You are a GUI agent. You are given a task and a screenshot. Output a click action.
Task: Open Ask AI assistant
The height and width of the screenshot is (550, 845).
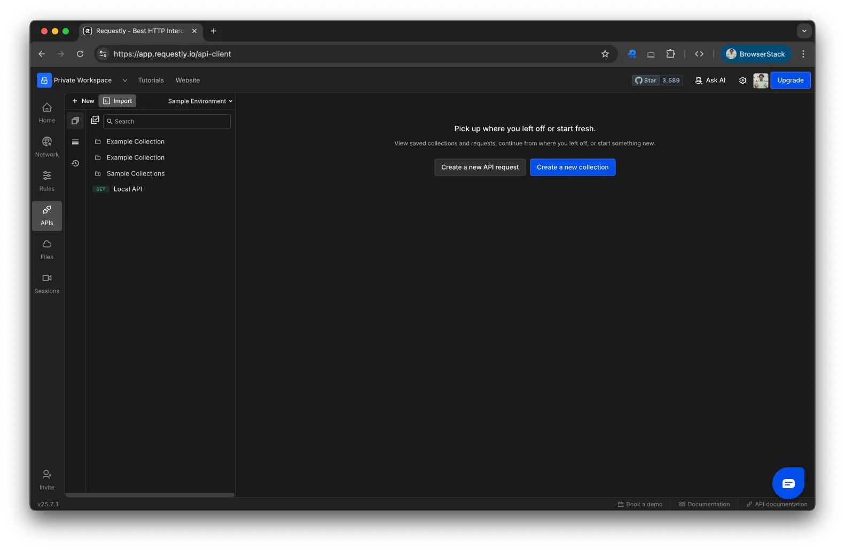[710, 81]
